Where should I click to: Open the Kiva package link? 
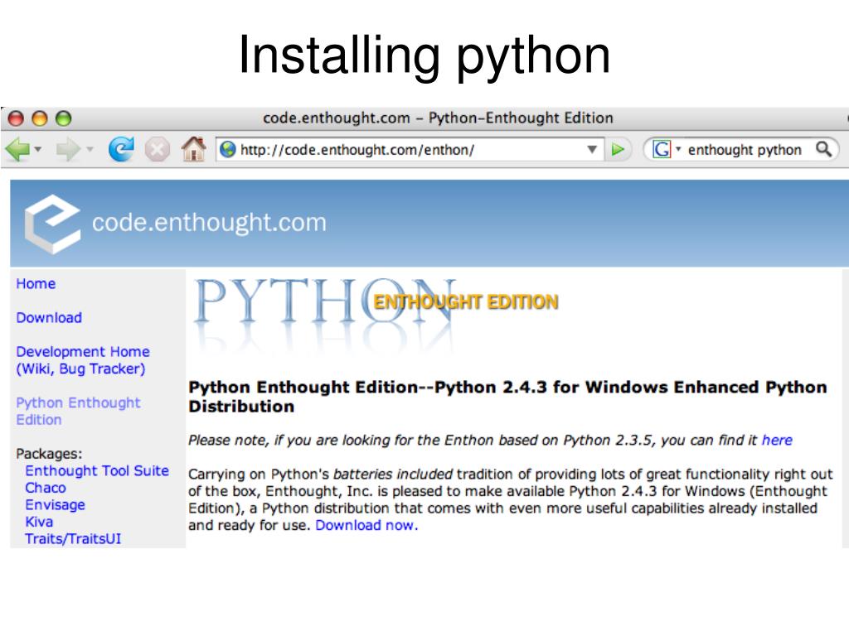pyautogui.click(x=39, y=522)
